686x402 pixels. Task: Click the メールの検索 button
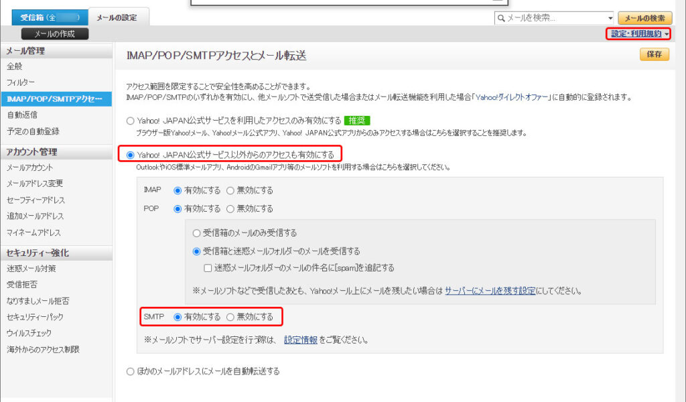pos(644,18)
